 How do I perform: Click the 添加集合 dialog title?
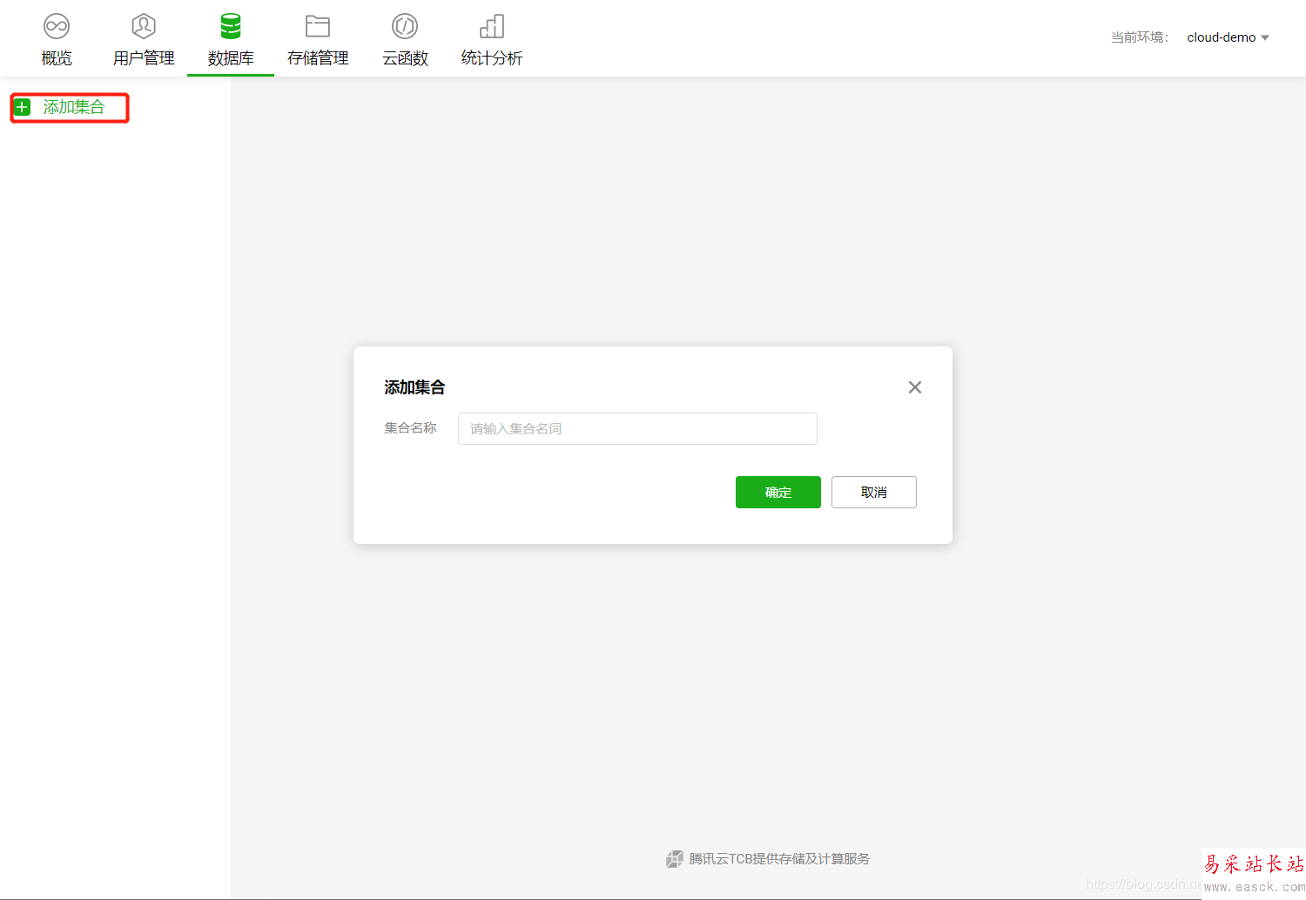[x=414, y=387]
